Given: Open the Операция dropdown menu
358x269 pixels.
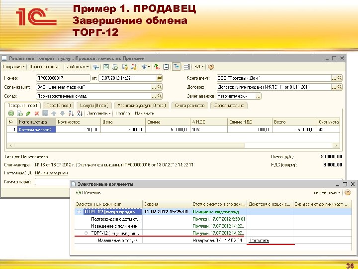Looking at the screenshot, I should pos(13,67).
